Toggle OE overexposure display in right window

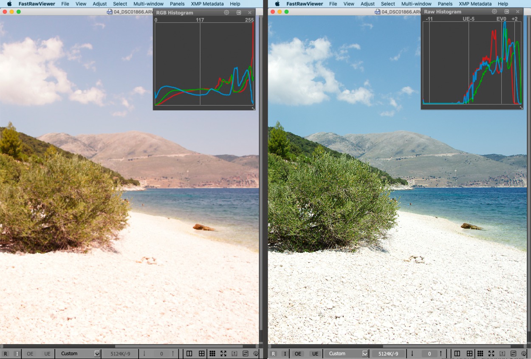298,353
